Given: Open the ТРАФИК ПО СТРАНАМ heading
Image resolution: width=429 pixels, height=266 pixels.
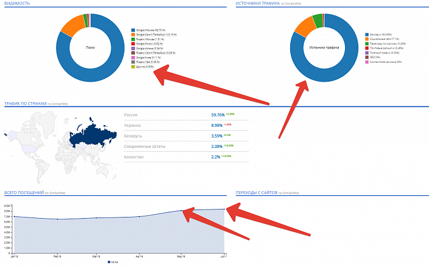Looking at the screenshot, I should 25,104.
